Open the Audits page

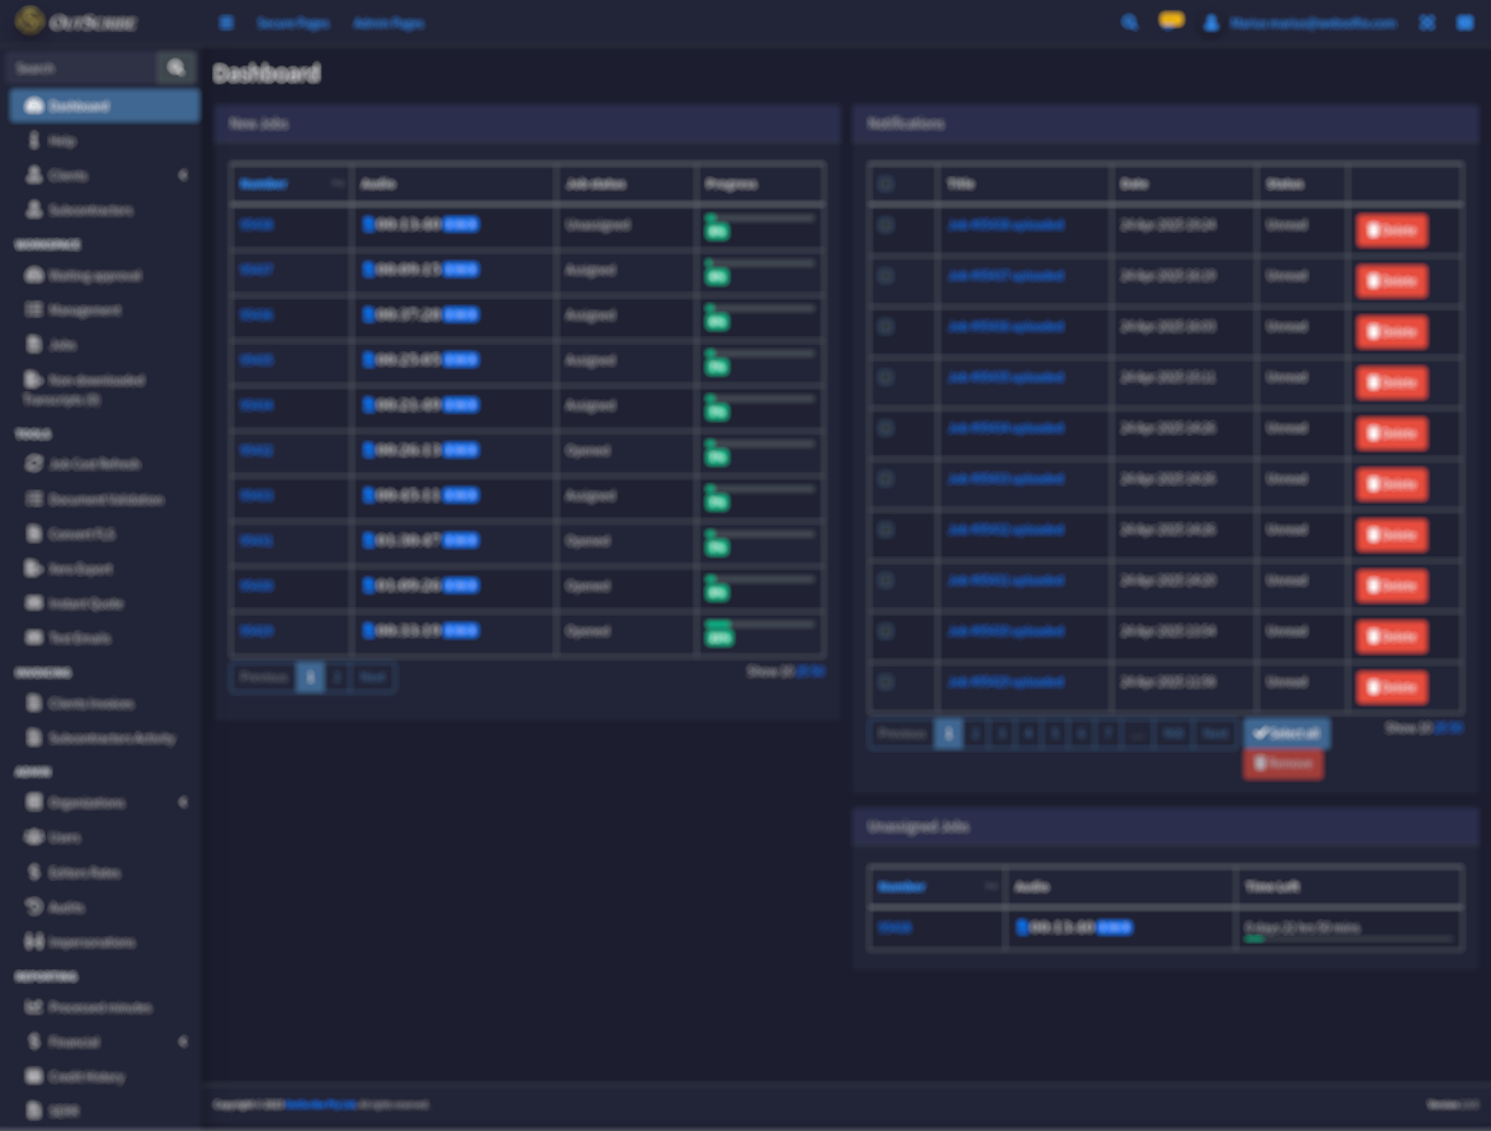(x=66, y=907)
